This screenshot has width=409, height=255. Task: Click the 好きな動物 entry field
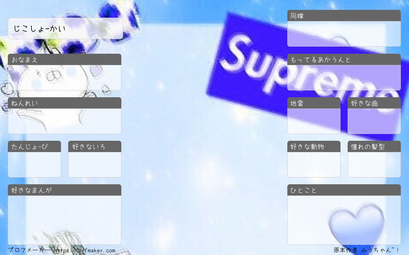pyautogui.click(x=314, y=165)
